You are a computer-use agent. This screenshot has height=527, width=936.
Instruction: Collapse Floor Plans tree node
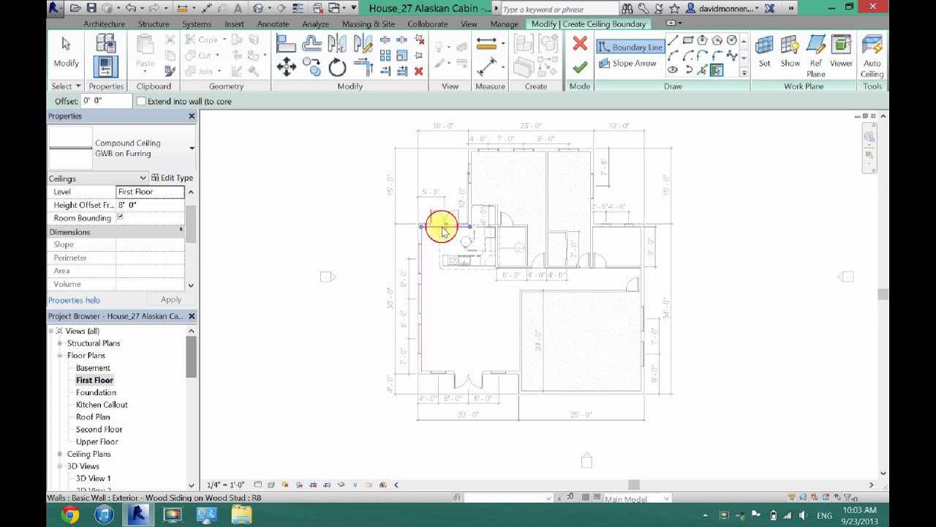[x=60, y=356]
